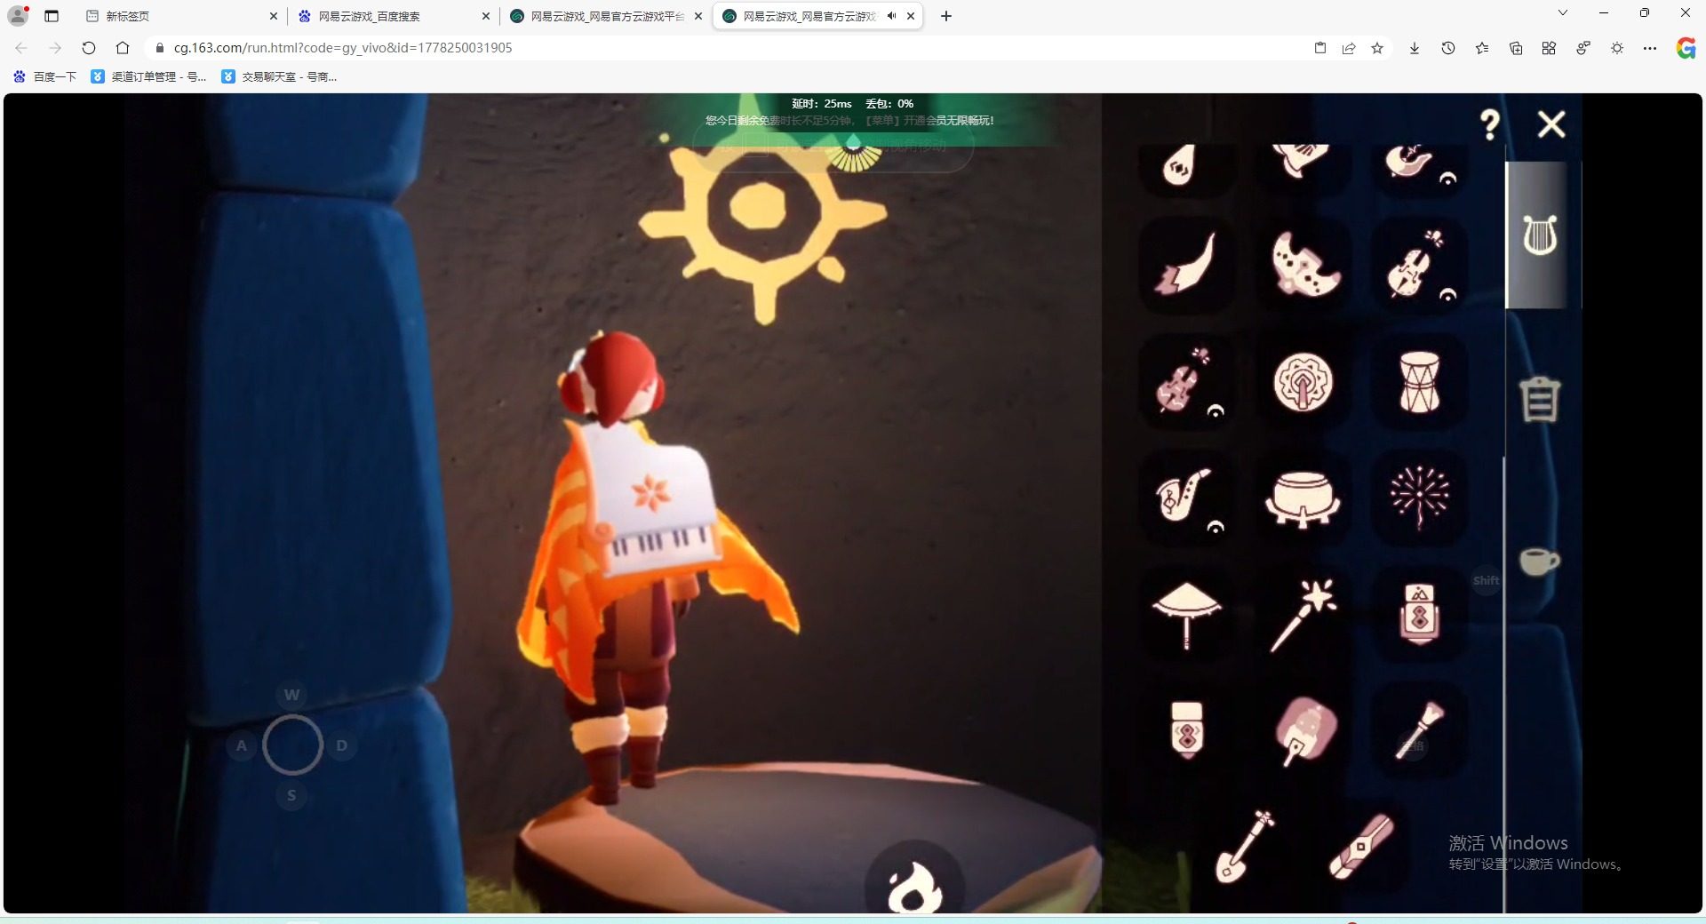Close the 新标签页 tab

[x=274, y=16]
